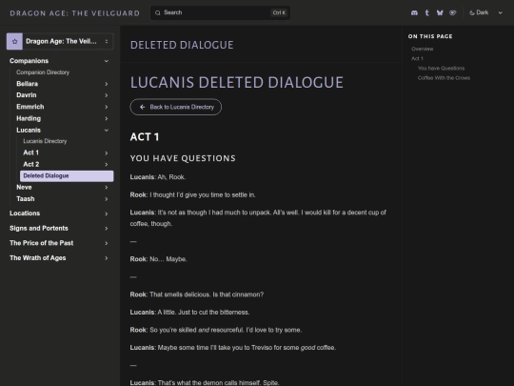The height and width of the screenshot is (386, 514).
Task: Click the magnifier icon in search box
Action: 158,12
